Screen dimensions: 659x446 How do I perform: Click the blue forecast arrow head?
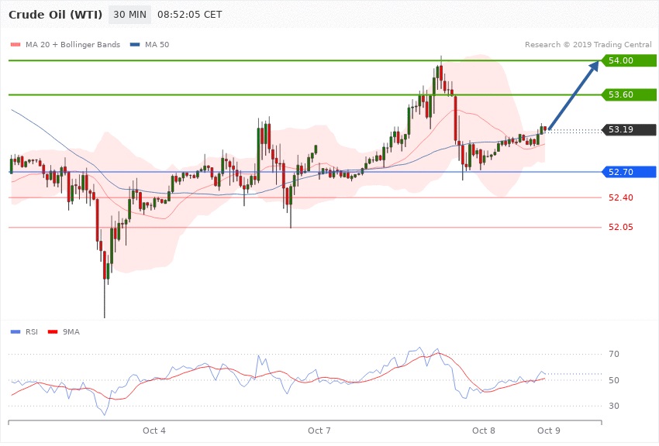point(595,66)
